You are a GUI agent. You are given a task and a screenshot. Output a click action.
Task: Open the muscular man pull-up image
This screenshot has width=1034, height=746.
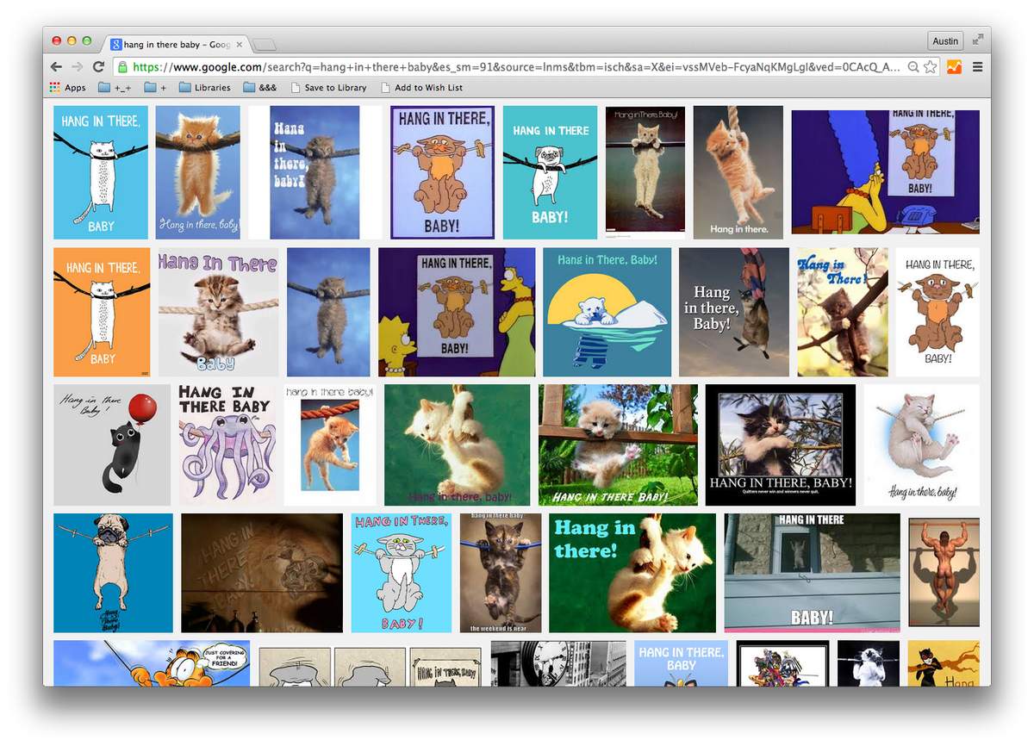pyautogui.click(x=944, y=572)
